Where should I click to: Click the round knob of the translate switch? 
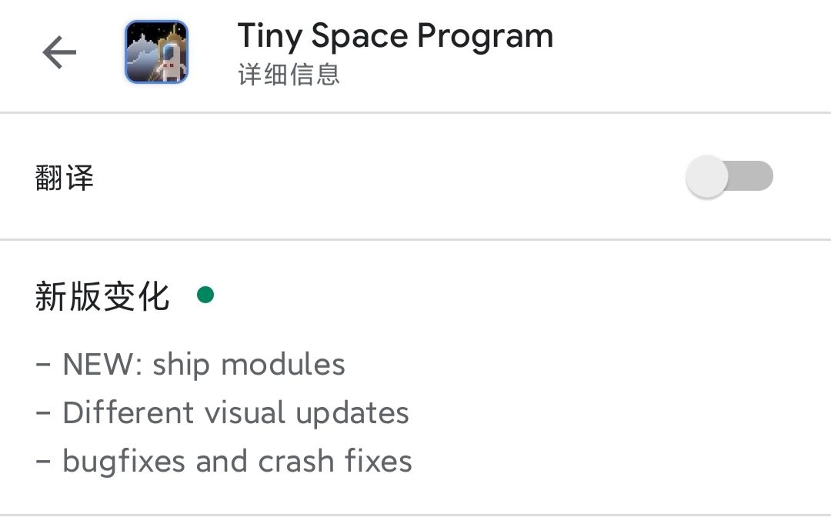707,177
